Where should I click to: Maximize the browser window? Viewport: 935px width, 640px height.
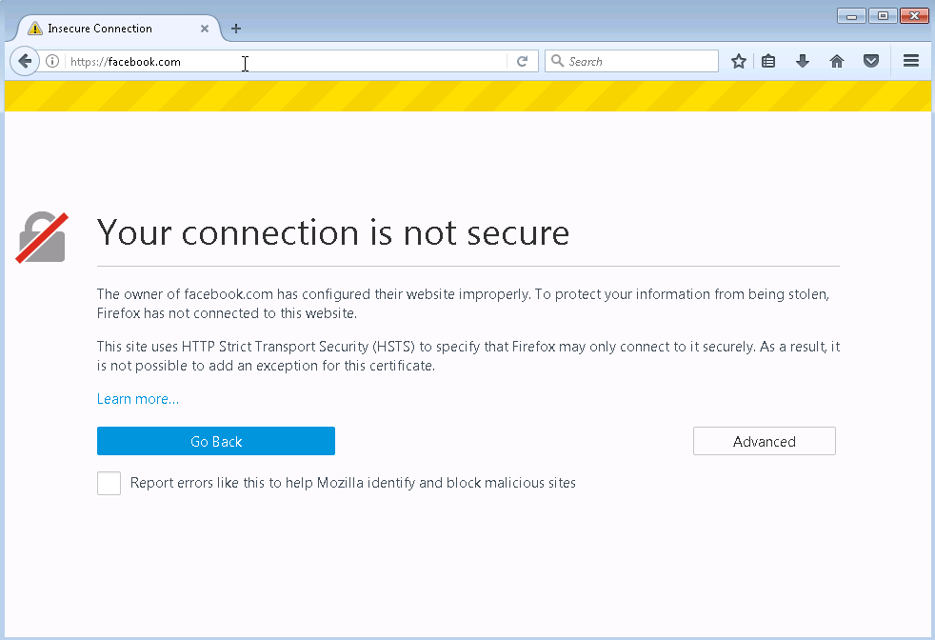(x=883, y=15)
